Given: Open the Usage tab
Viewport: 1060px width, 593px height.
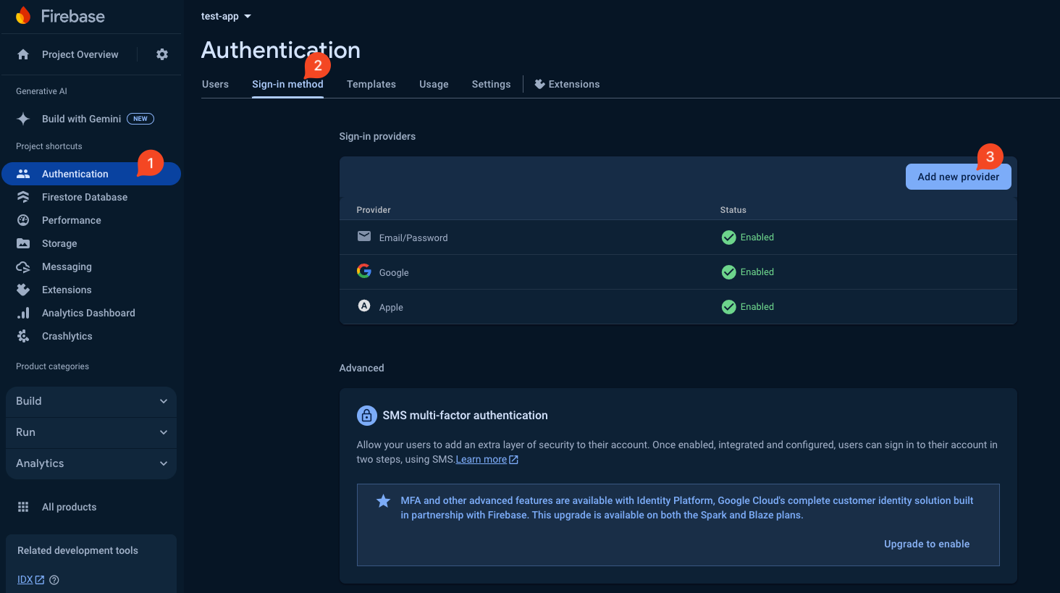Looking at the screenshot, I should pyautogui.click(x=434, y=84).
